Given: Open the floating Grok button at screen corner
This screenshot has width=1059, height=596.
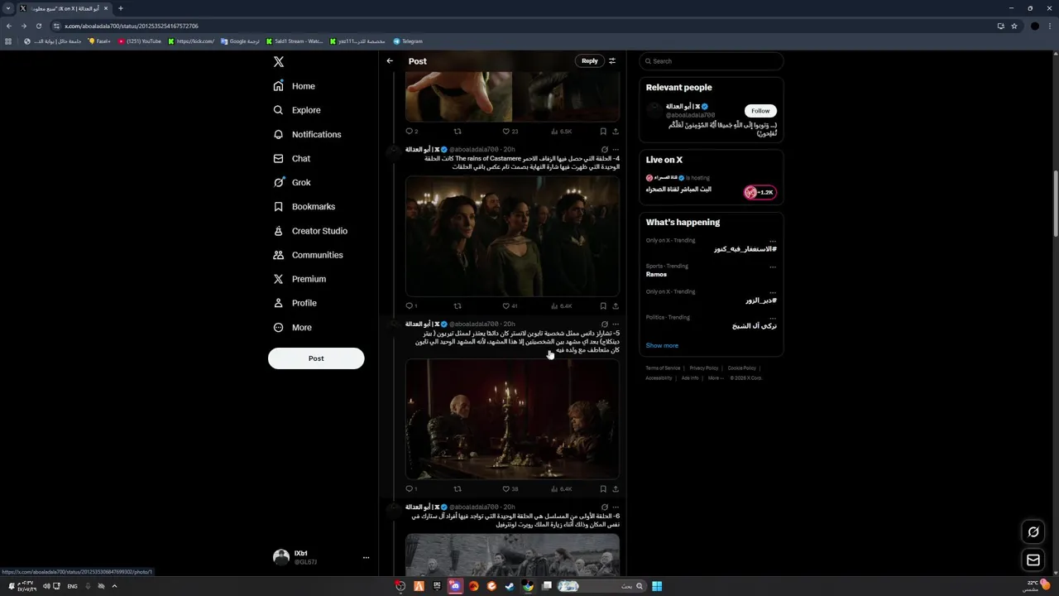Looking at the screenshot, I should (1033, 531).
